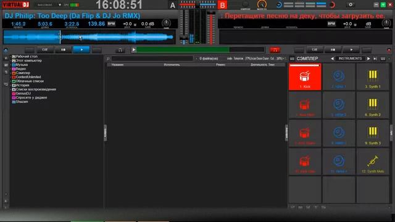Sort by Исполнитель column header
Image resolution: width=395 pixels, height=222 pixels.
point(172,65)
